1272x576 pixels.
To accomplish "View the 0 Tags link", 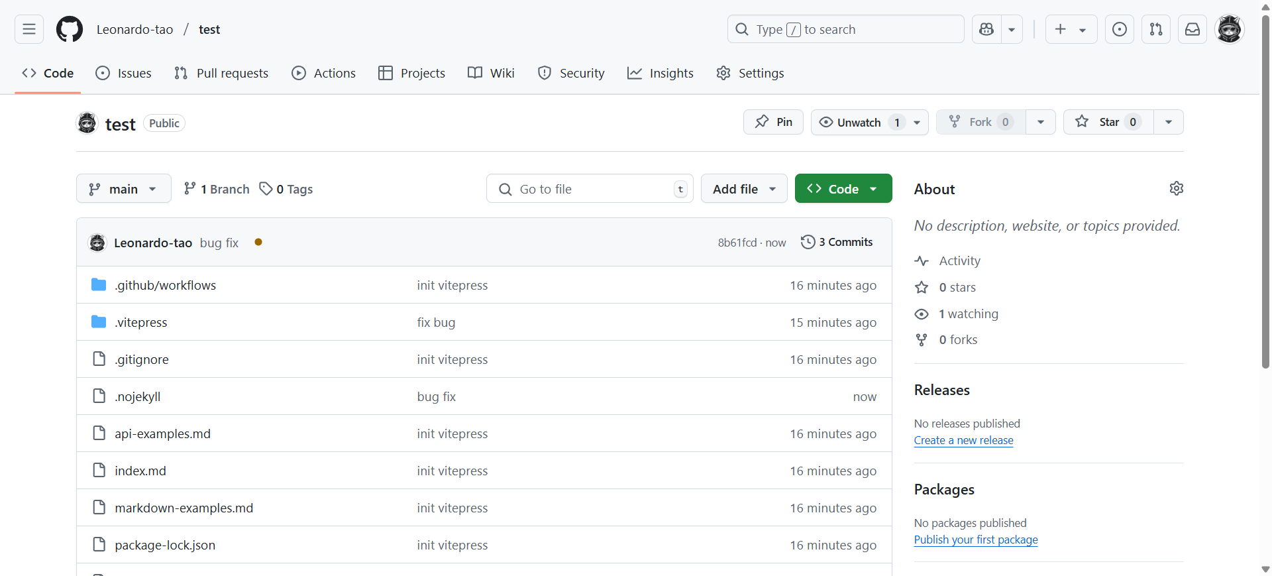I will point(286,189).
